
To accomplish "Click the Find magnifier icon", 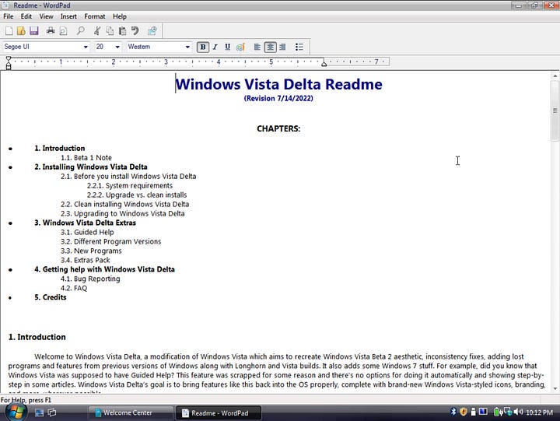I will pyautogui.click(x=81, y=30).
